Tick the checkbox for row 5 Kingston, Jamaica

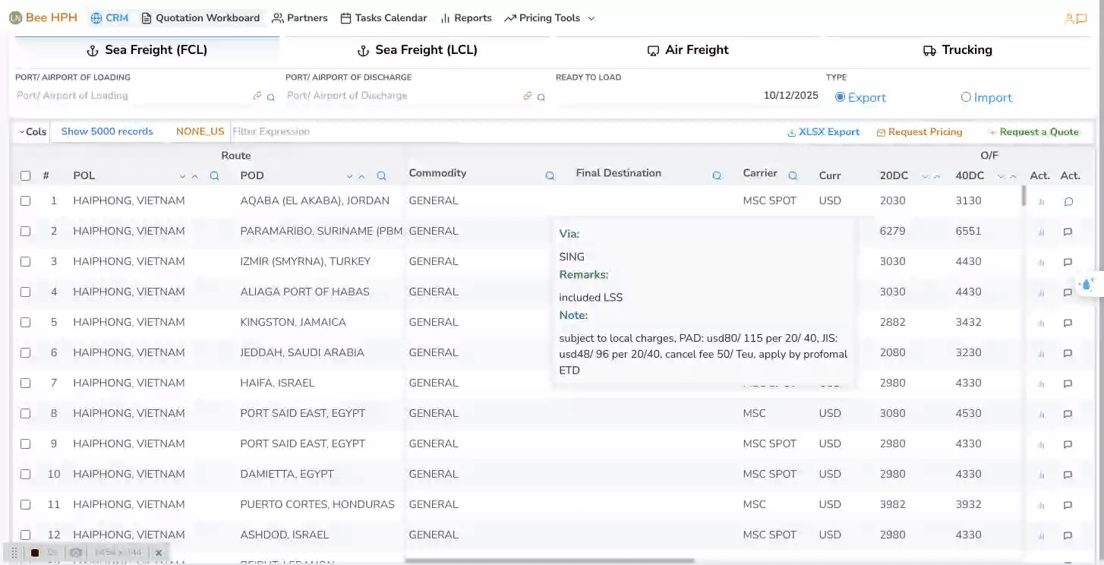pyautogui.click(x=26, y=322)
